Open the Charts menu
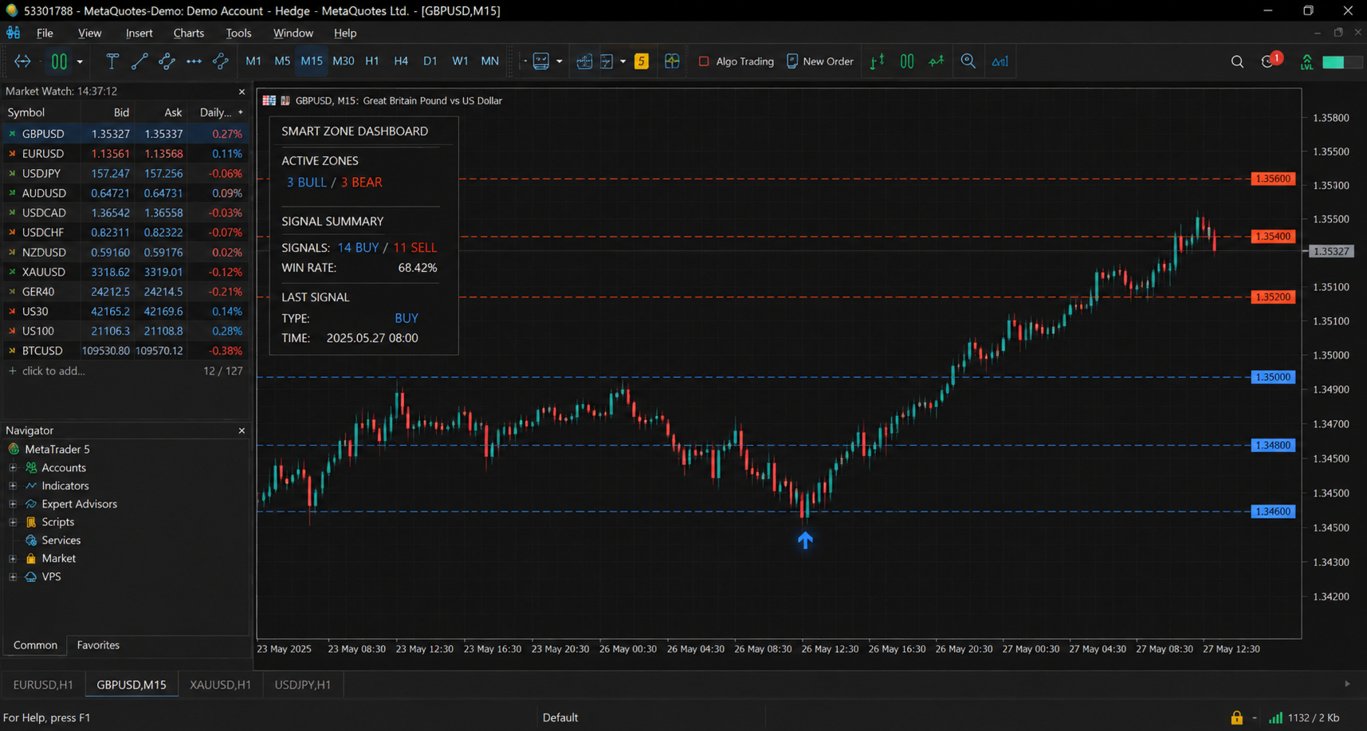The image size is (1367, 731). pos(189,33)
